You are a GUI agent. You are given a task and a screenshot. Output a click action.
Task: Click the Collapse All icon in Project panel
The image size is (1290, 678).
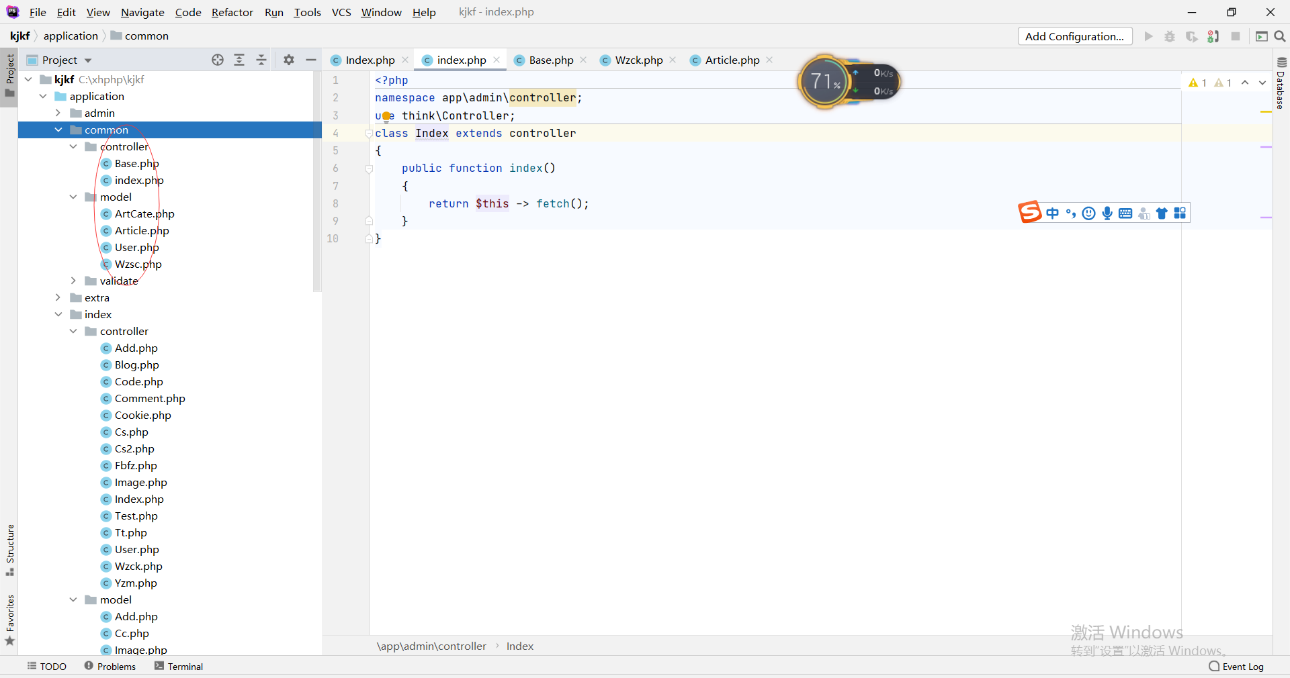pyautogui.click(x=261, y=60)
